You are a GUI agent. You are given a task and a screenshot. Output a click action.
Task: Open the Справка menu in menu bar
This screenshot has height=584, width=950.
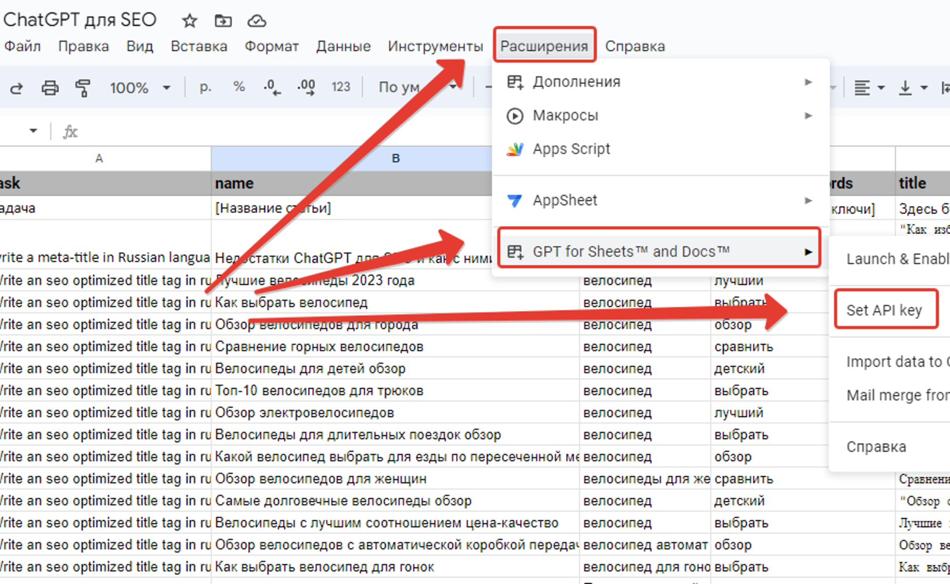point(635,46)
